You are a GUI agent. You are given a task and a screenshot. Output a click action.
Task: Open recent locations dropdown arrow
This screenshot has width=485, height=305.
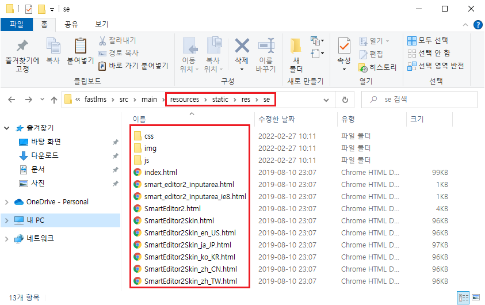(x=42, y=100)
